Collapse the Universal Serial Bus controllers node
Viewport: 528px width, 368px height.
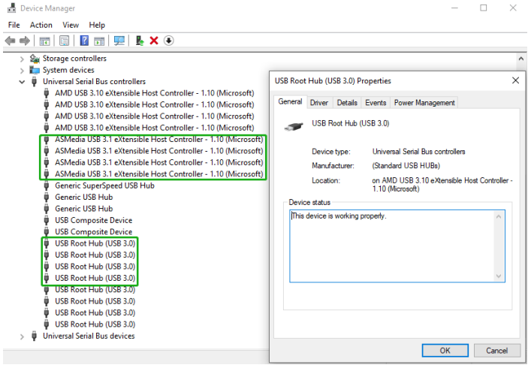click(22, 82)
